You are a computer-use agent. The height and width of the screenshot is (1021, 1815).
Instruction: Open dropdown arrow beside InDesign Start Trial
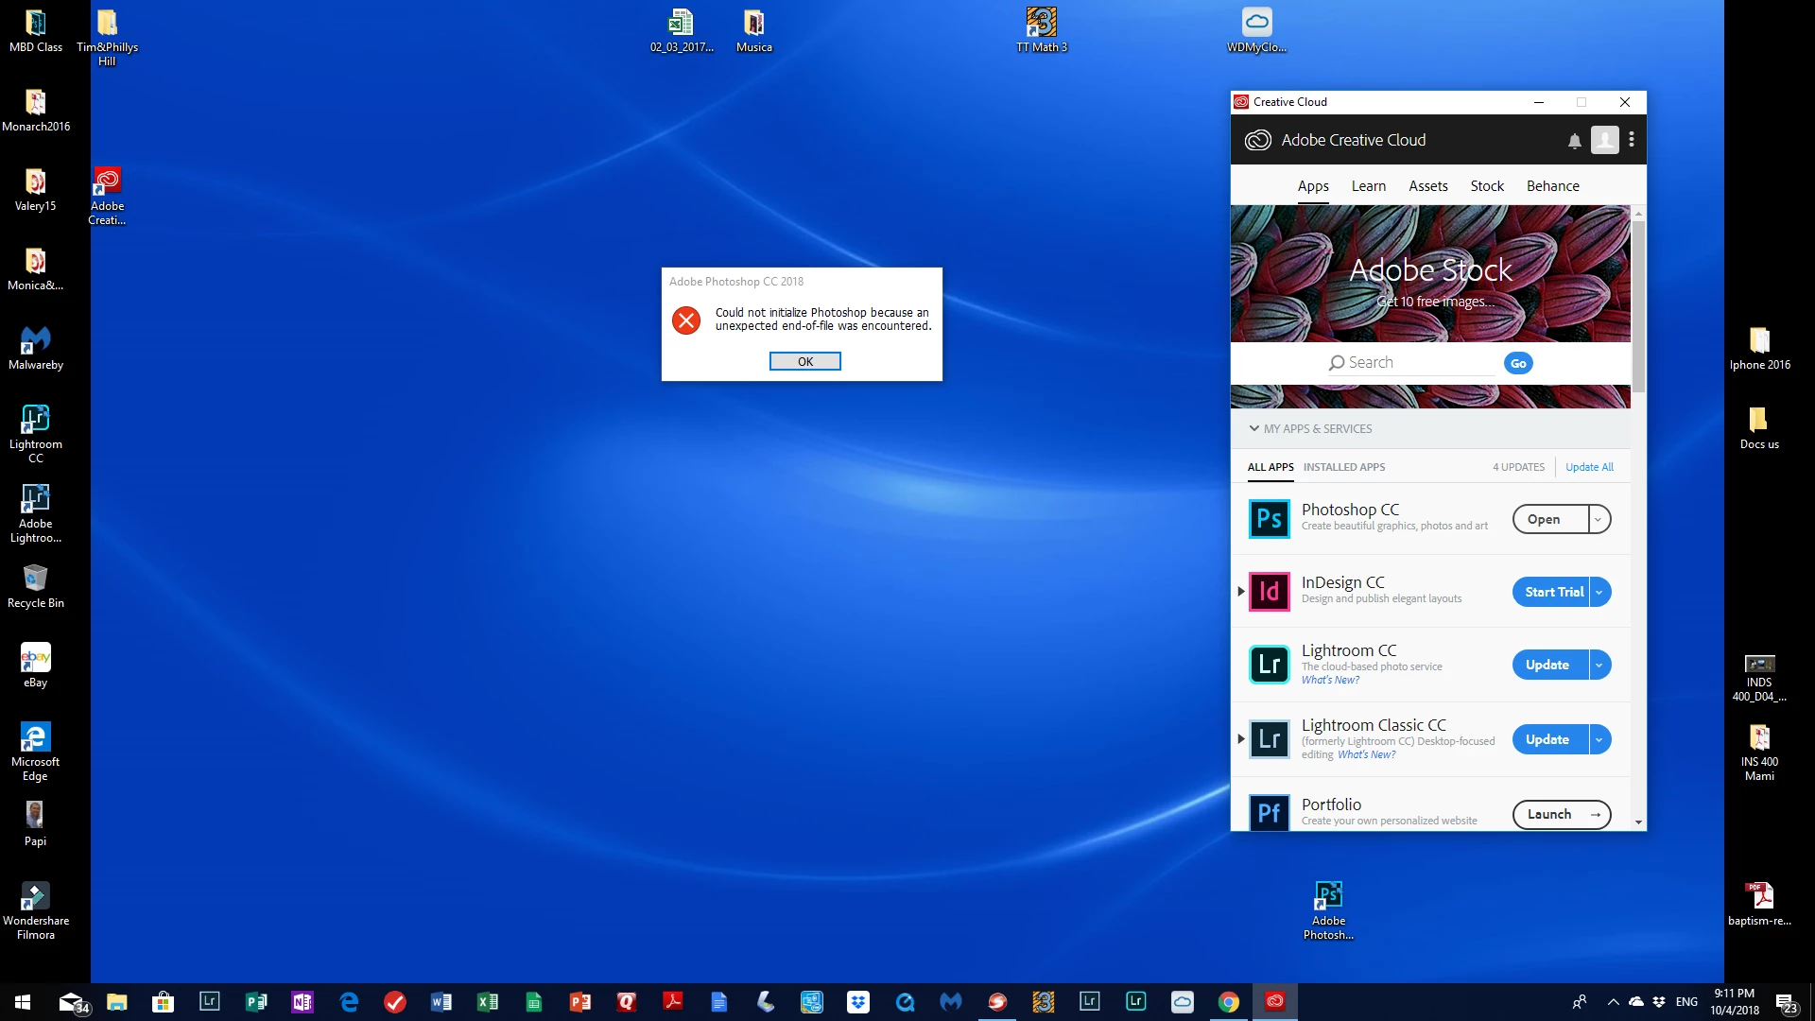1599,592
